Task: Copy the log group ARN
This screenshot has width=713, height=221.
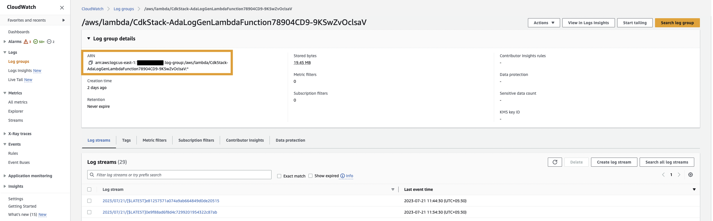Action: (91, 63)
